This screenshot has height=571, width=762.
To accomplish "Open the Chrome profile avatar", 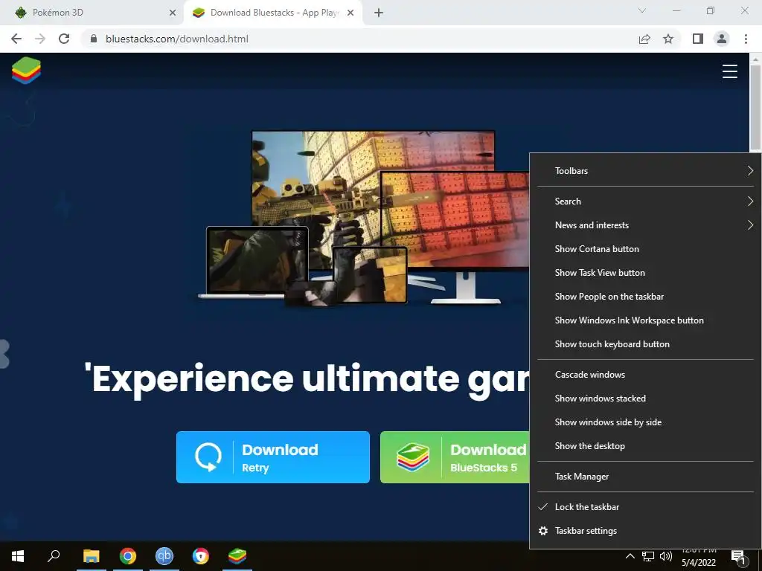I will 722,39.
